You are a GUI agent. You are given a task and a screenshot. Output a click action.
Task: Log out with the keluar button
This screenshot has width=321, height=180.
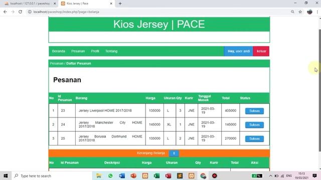point(261,51)
